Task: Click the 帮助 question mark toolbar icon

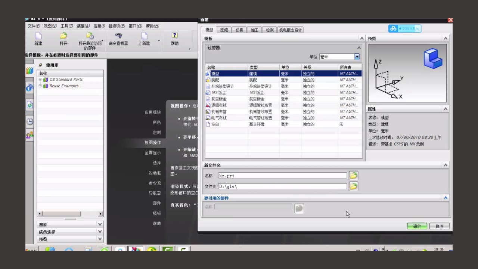Action: [x=174, y=36]
